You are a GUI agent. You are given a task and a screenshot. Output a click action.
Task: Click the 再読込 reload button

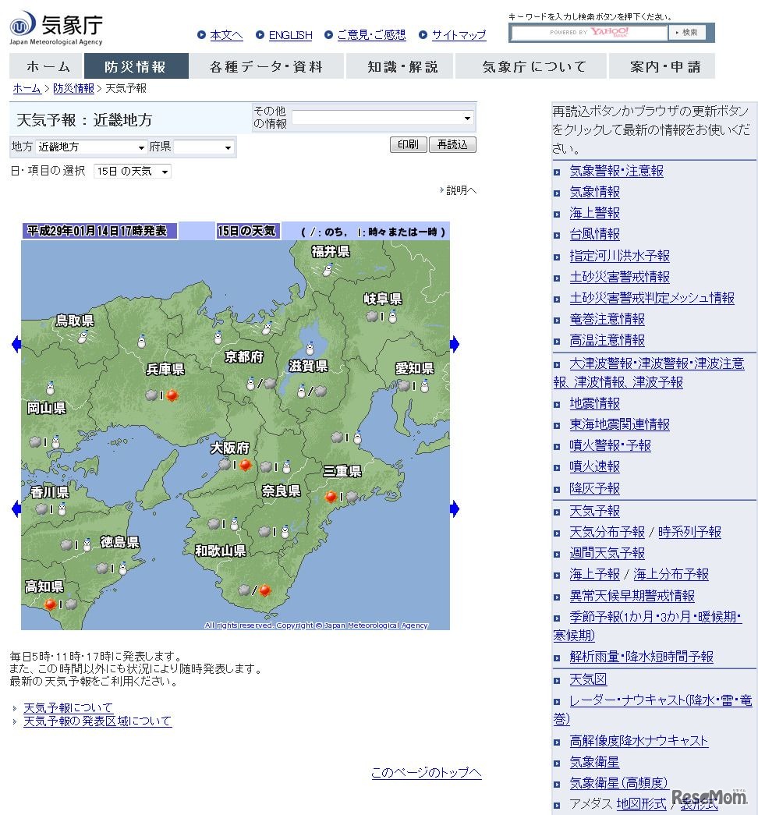(x=452, y=144)
